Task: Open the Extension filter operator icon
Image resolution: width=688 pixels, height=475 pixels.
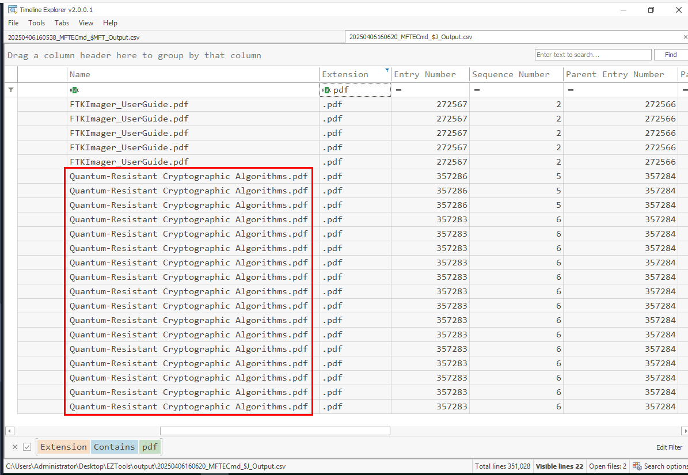Action: click(x=326, y=90)
